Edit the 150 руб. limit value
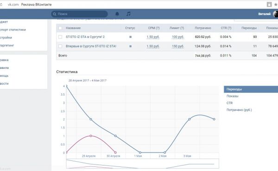The image size is (278, 171). tap(178, 46)
